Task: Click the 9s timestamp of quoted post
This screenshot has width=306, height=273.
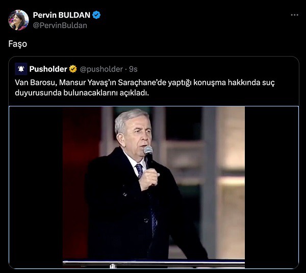Action: [133, 69]
